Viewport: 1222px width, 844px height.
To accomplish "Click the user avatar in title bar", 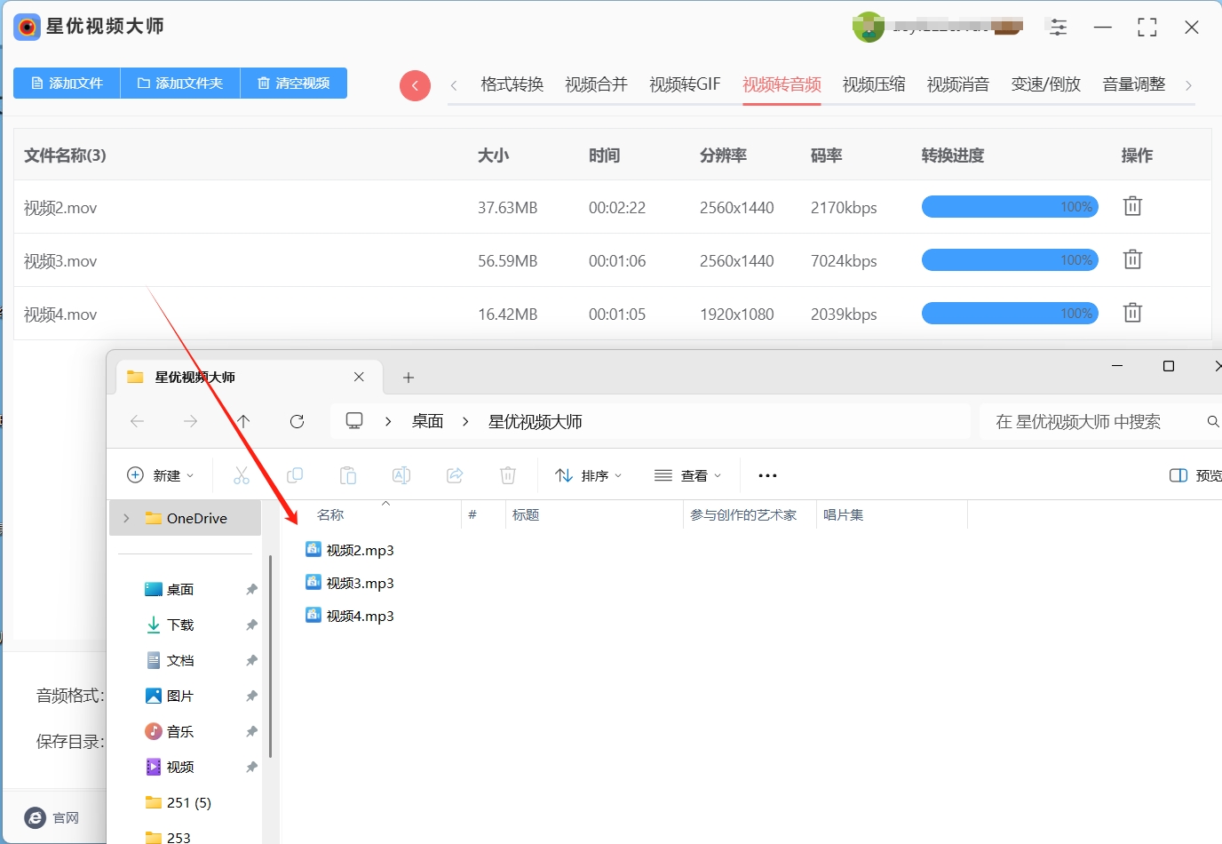I will [x=868, y=27].
